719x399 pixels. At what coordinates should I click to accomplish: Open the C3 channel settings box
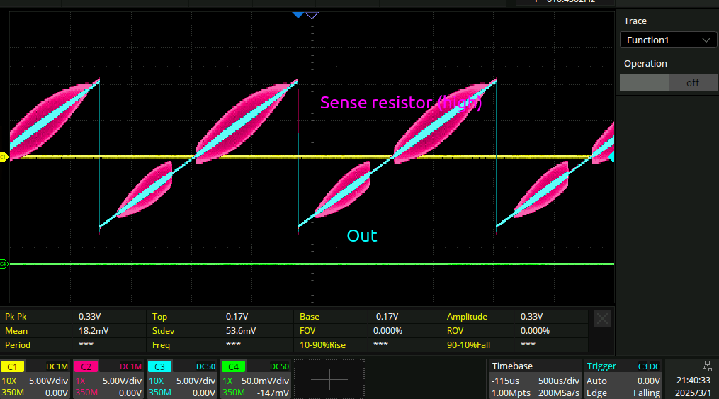pyautogui.click(x=182, y=379)
